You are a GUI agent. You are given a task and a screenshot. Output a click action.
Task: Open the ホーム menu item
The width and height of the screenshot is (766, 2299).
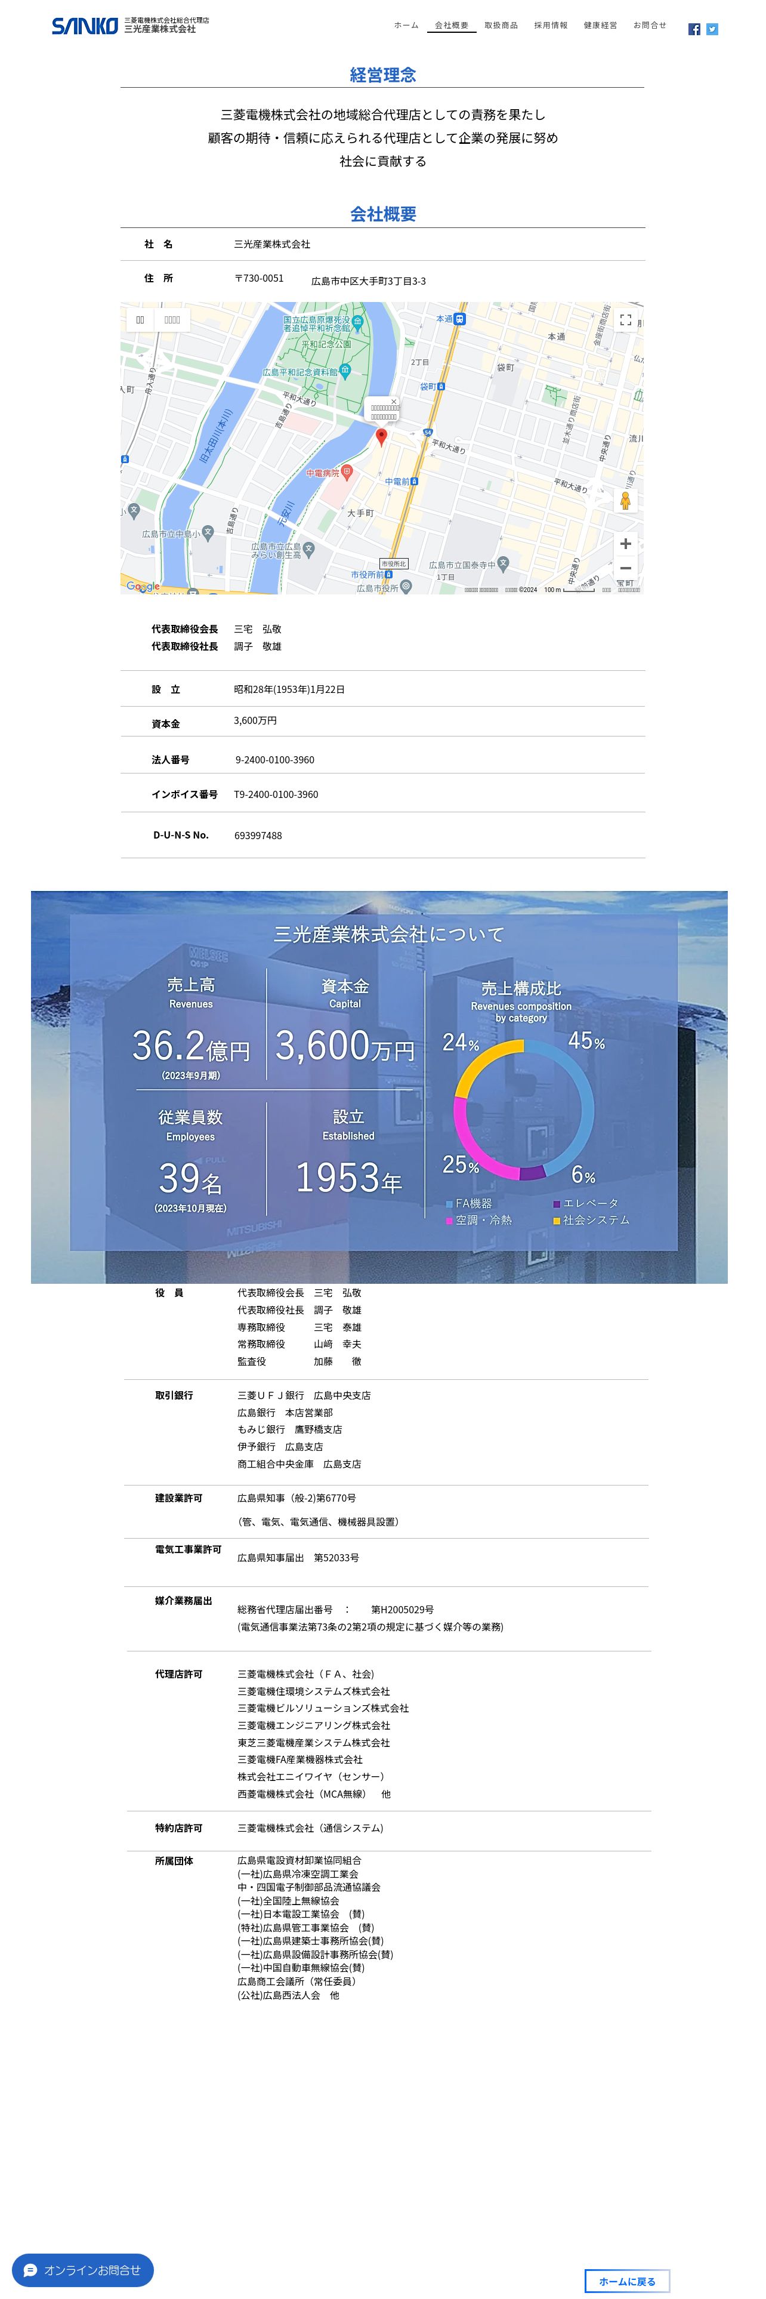click(x=407, y=25)
